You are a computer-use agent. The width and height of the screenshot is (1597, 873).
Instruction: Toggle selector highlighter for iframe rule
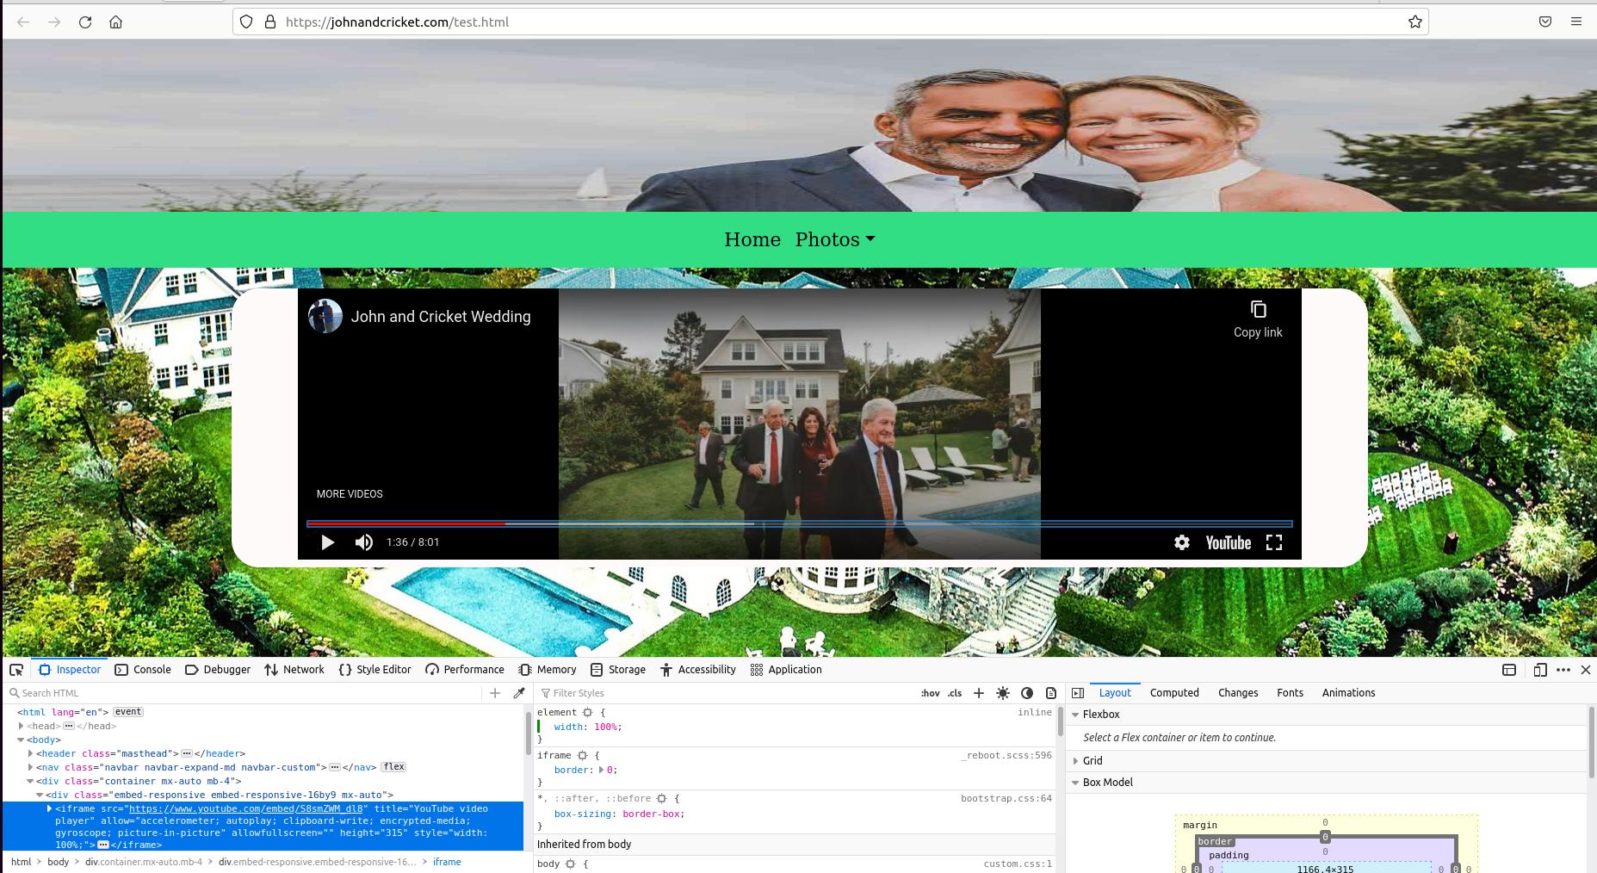583,756
